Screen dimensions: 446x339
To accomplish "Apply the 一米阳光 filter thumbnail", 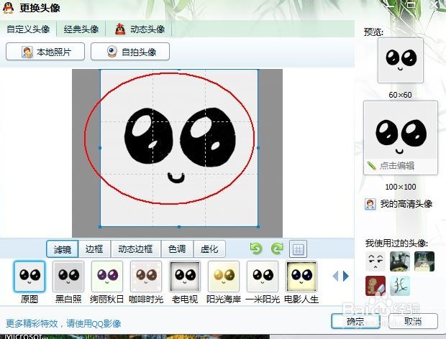I will point(263,277).
